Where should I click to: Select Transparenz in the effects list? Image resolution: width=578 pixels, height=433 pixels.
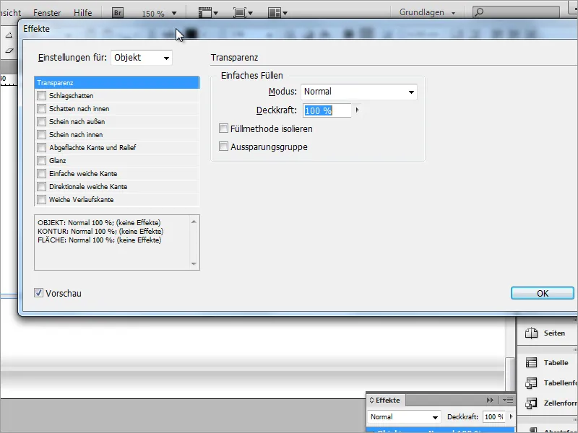[x=117, y=83]
